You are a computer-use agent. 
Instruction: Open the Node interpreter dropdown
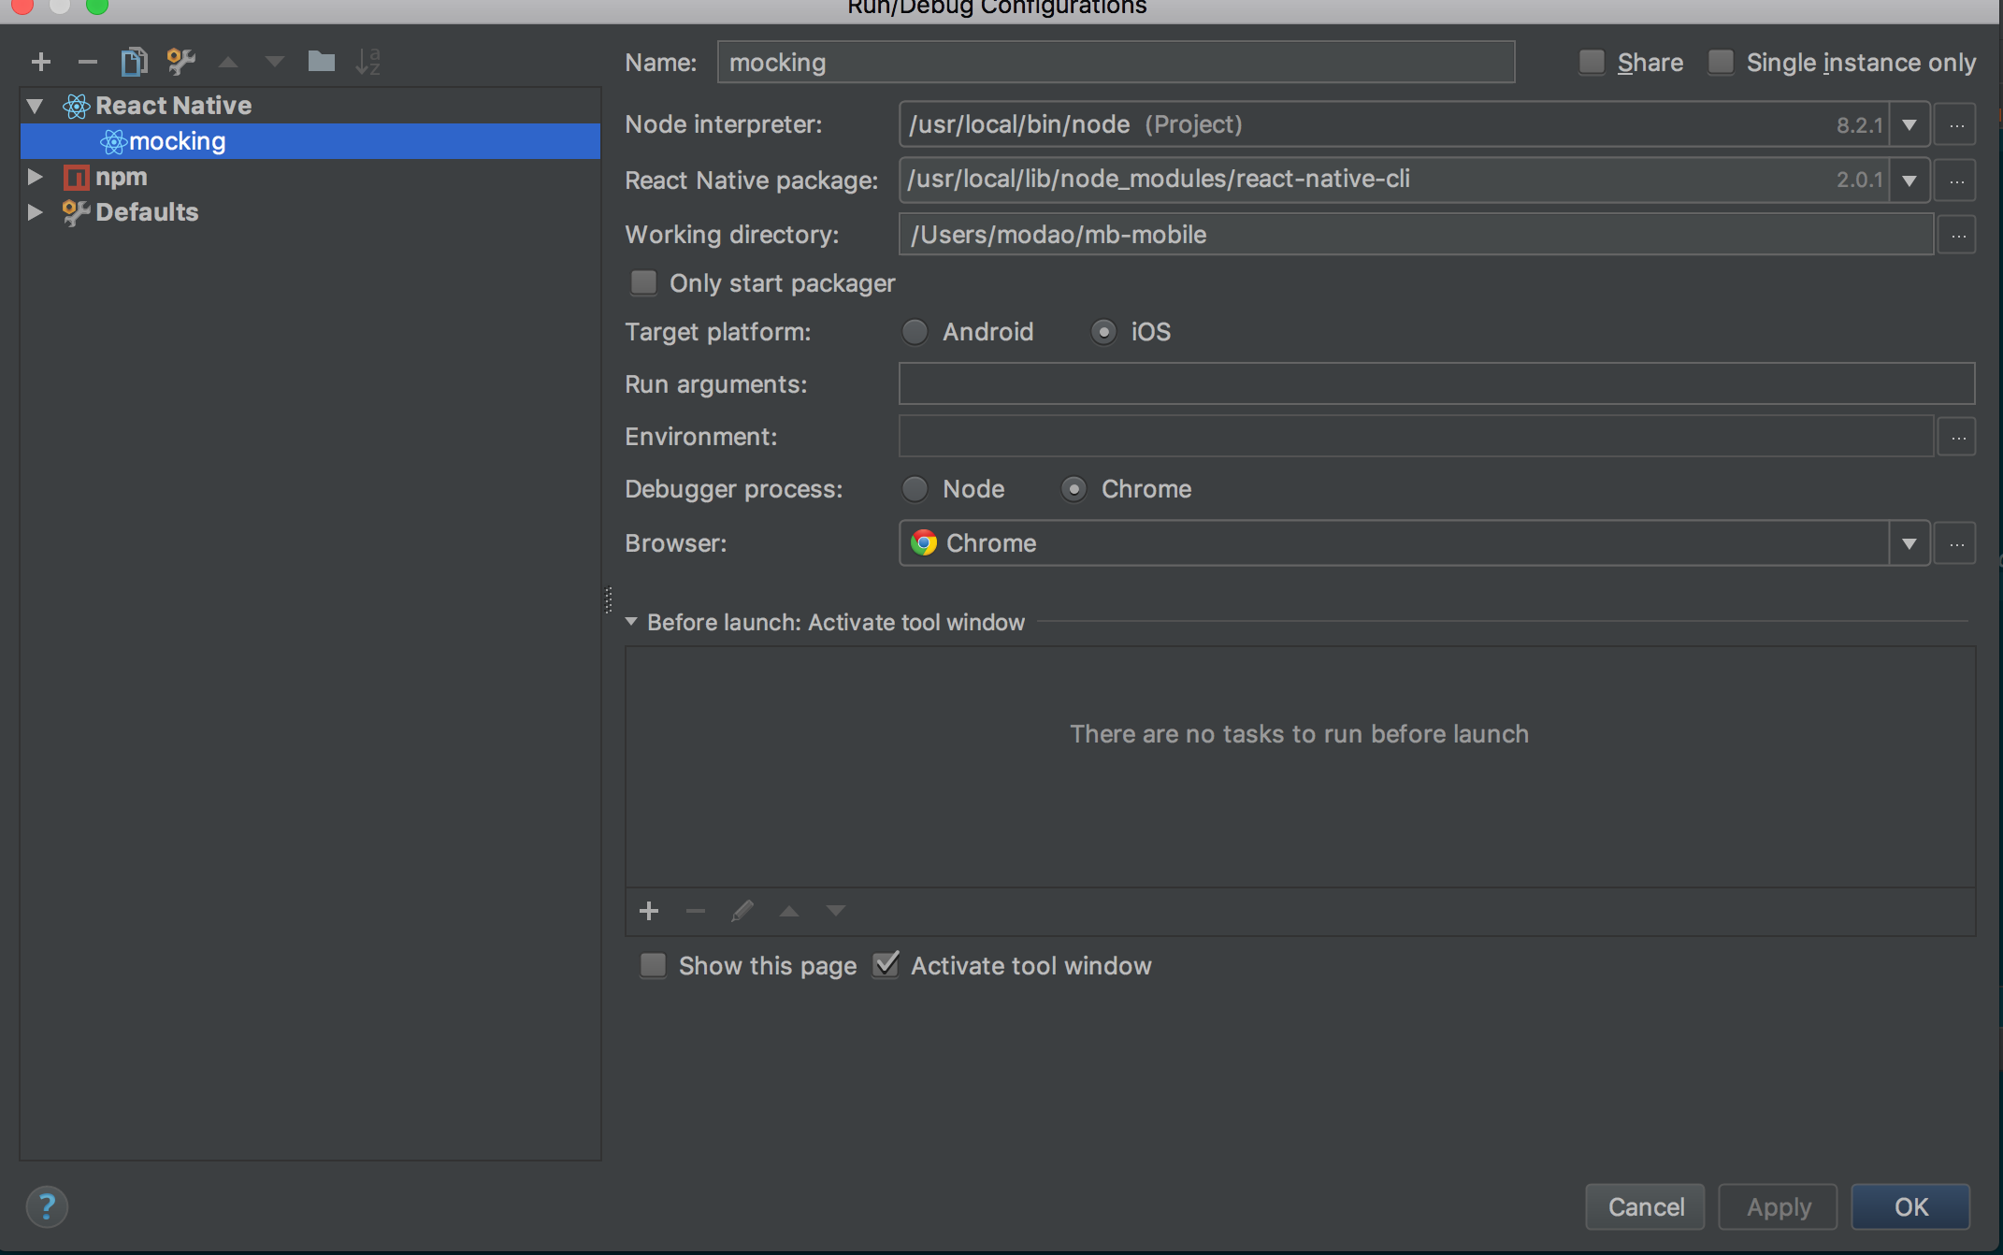pos(1909,124)
